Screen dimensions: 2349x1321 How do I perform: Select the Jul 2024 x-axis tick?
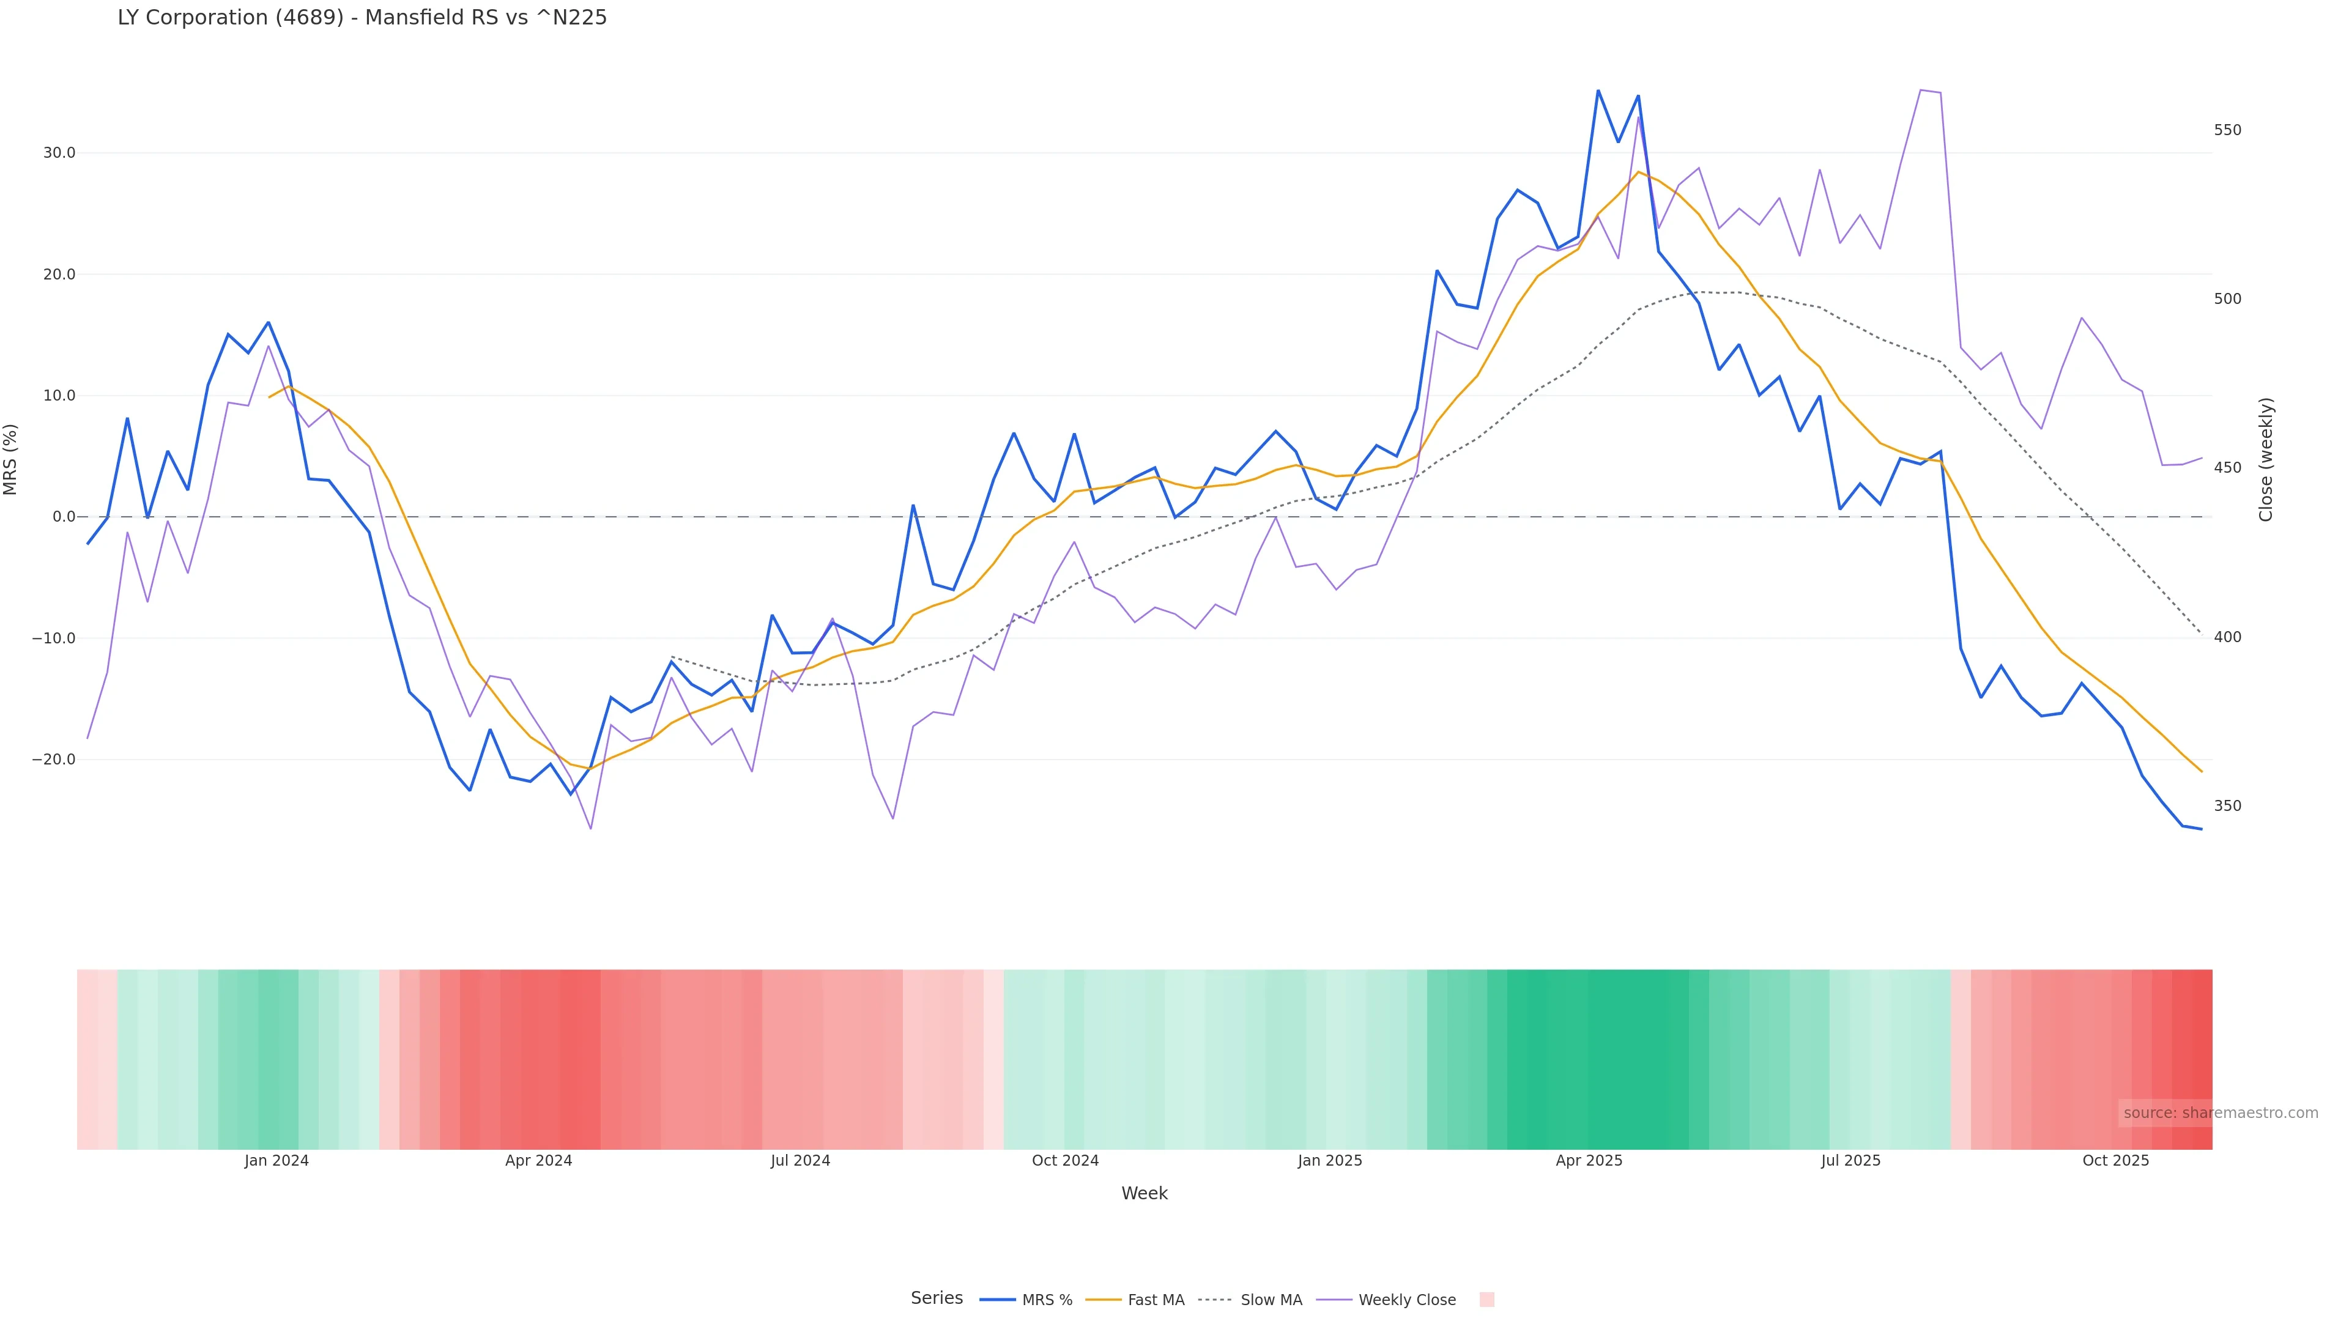pos(801,1161)
